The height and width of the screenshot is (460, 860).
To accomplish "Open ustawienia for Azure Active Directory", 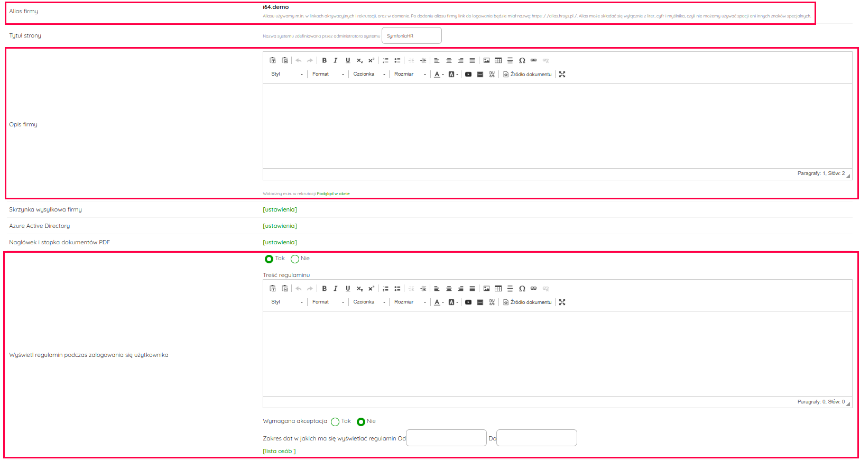I will 280,226.
